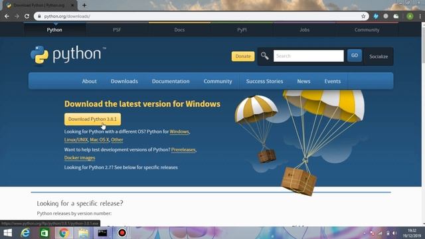Select the Docs top tab
Image resolution: width=425 pixels, height=239 pixels.
coord(179,30)
